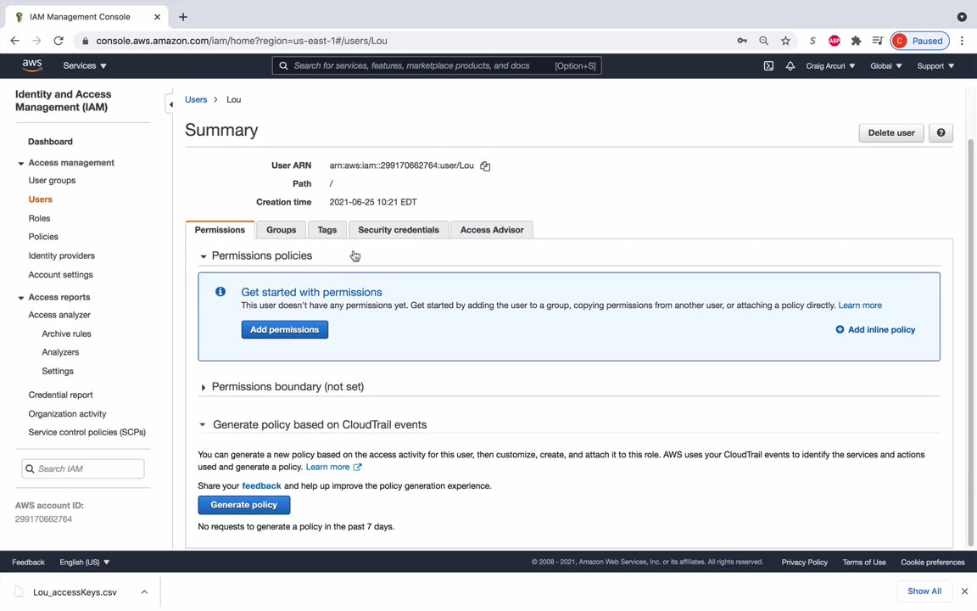Open a new browser tab
The width and height of the screenshot is (977, 611).
tap(182, 17)
